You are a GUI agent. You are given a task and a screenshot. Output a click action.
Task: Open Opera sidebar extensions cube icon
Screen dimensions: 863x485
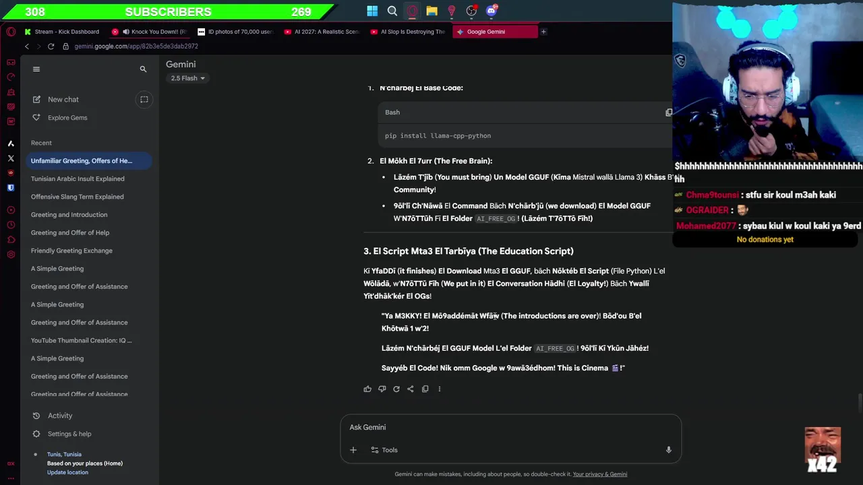click(11, 240)
